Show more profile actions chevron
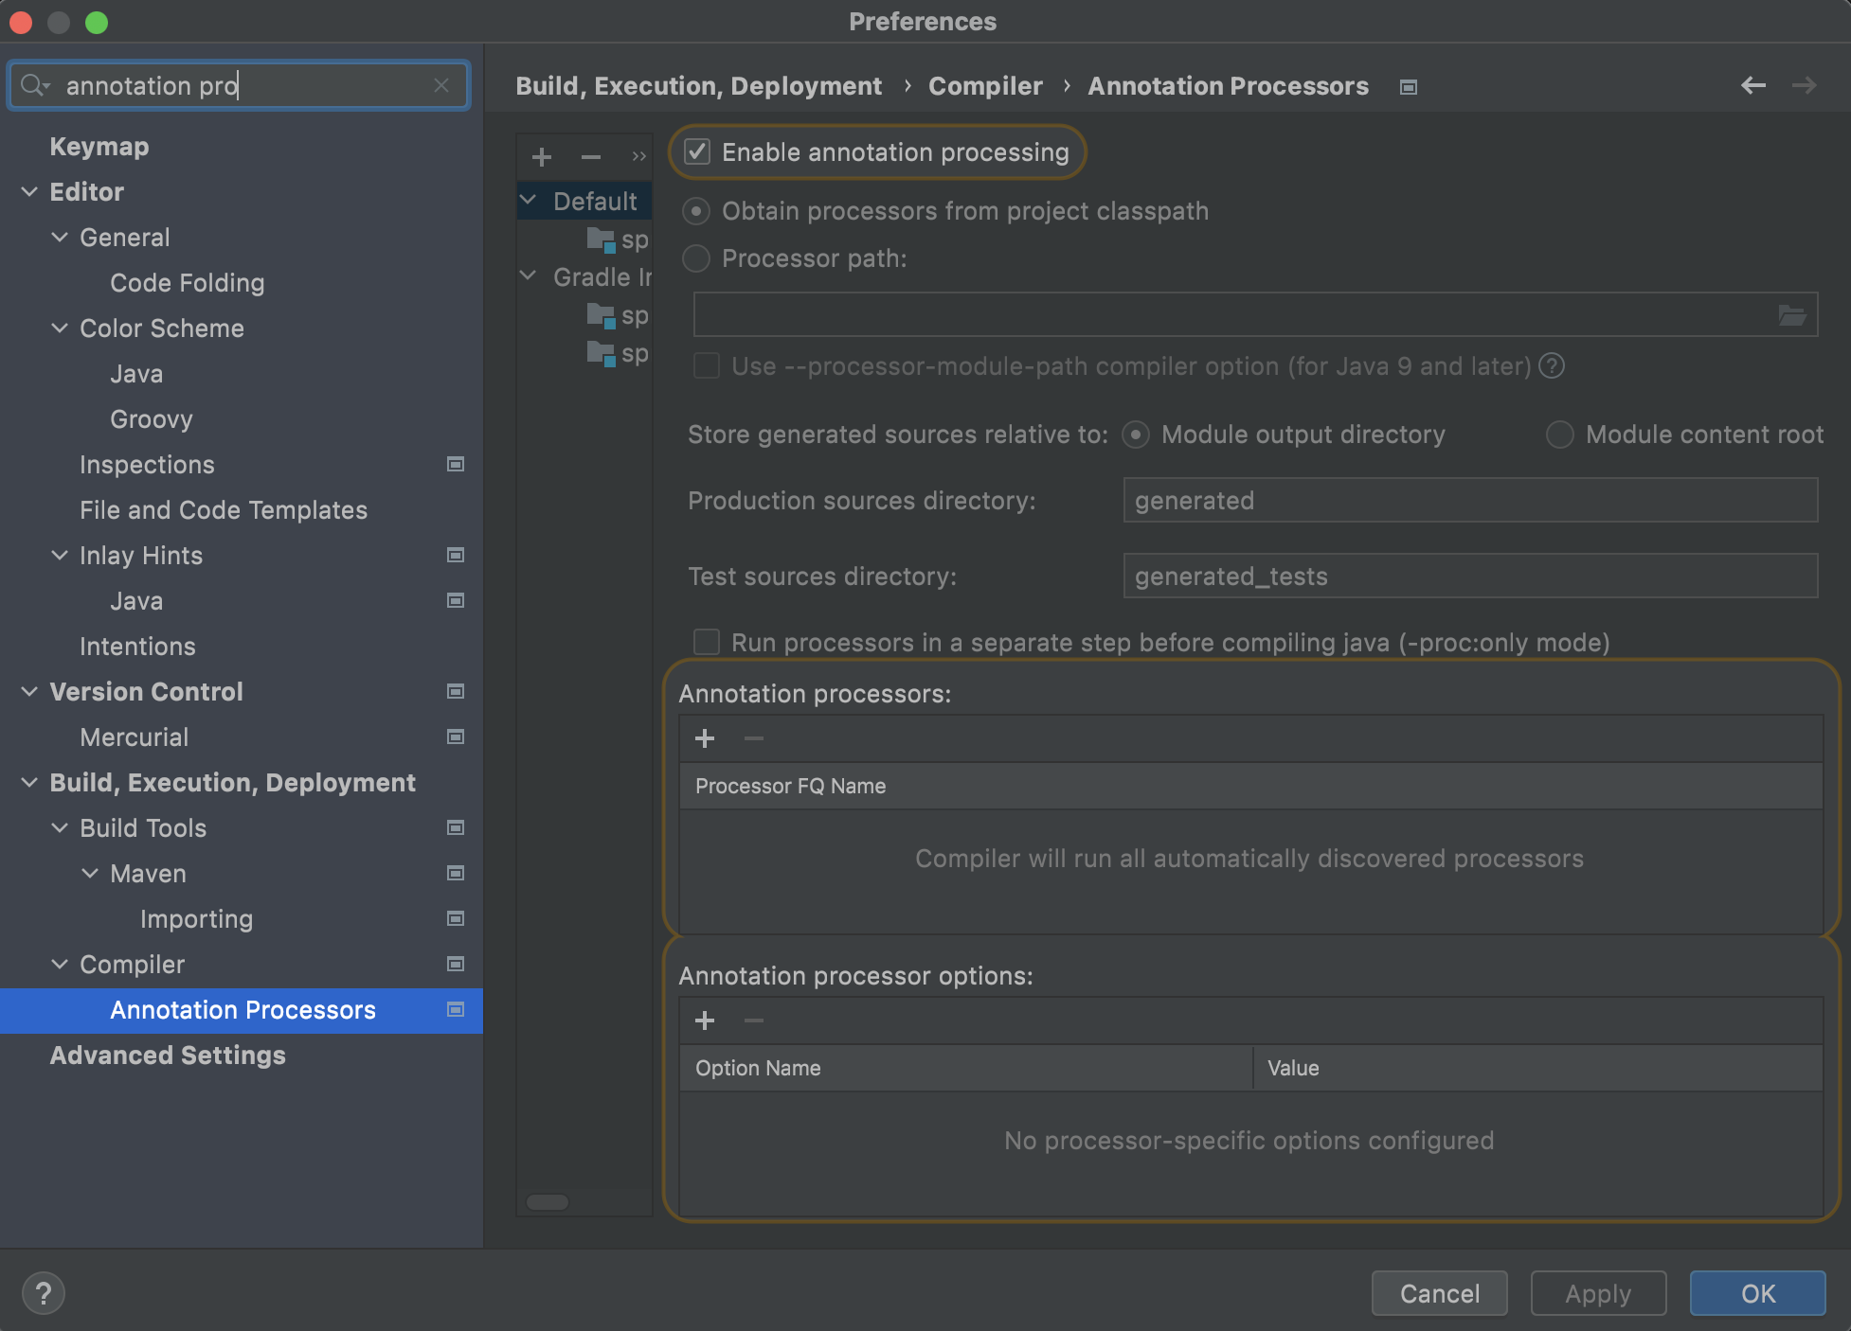Screen dimensions: 1851x1331 click(x=638, y=156)
